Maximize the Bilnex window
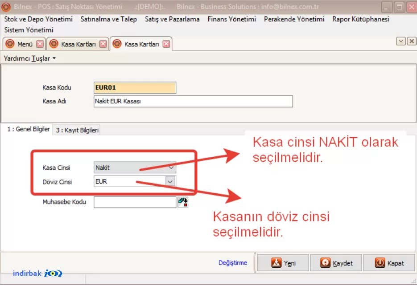The image size is (417, 286). (399, 7)
